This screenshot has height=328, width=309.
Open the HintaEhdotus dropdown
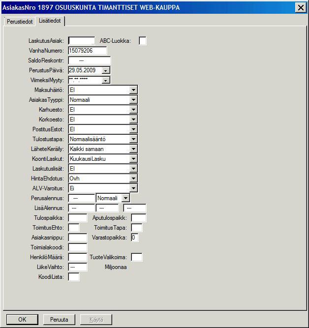133,179
